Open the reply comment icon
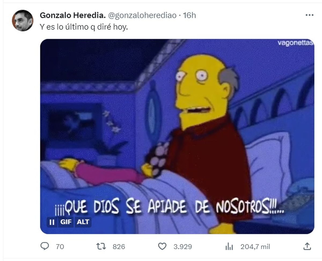Image resolution: width=322 pixels, height=261 pixels. tap(45, 246)
